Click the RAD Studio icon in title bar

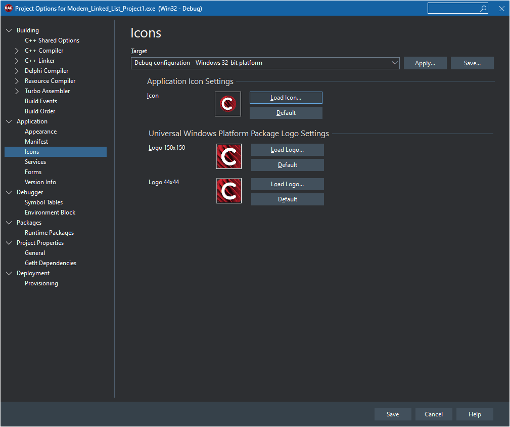coord(8,8)
